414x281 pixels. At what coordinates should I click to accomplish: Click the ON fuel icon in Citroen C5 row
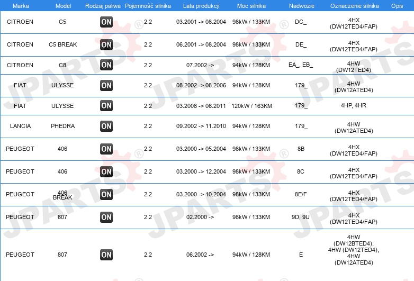(106, 22)
